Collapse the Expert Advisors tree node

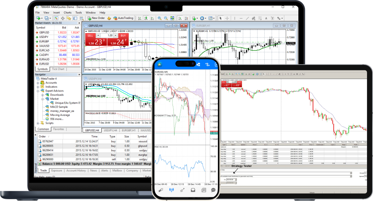[x=38, y=91]
